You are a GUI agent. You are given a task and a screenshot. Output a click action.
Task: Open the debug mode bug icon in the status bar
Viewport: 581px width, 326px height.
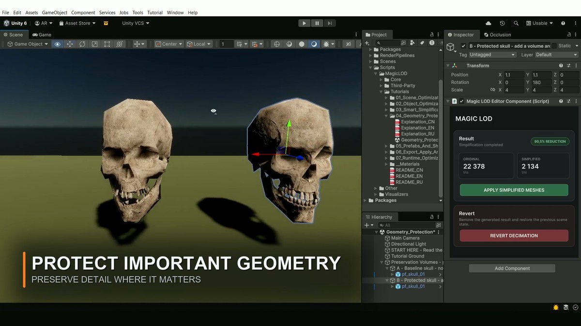pos(555,307)
